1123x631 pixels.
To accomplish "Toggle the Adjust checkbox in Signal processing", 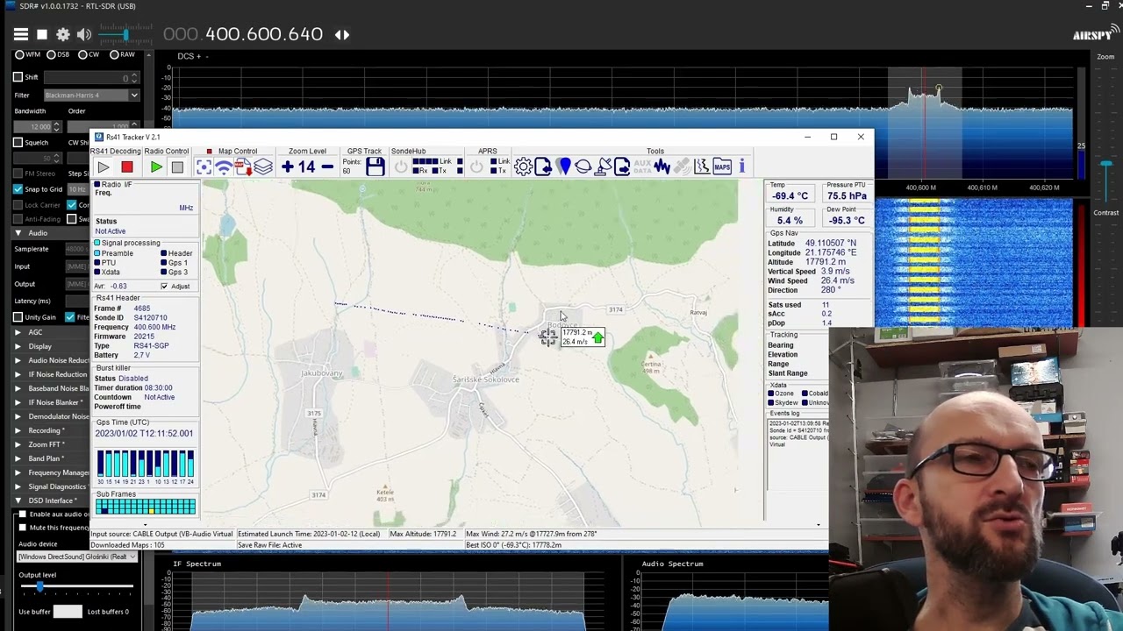I will click(x=164, y=287).
